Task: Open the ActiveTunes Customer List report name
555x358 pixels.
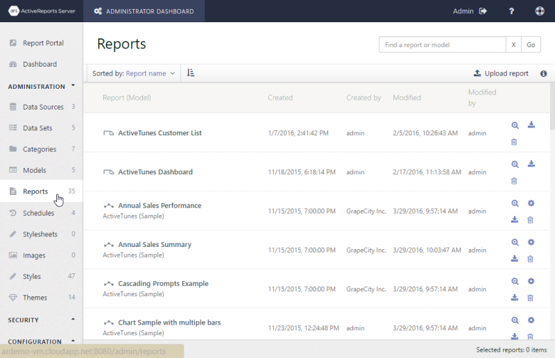Action: tap(160, 133)
